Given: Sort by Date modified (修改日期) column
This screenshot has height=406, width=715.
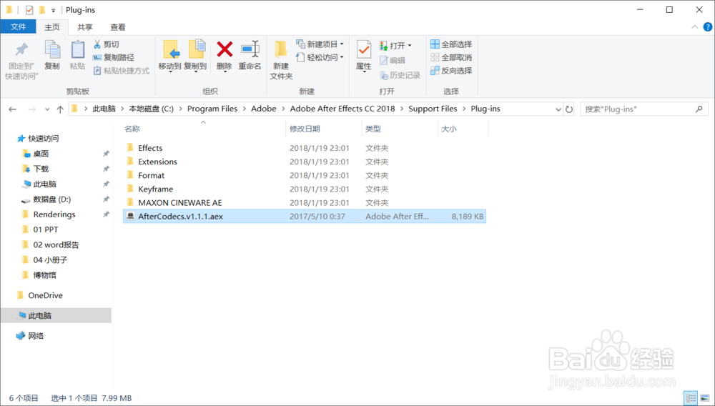Looking at the screenshot, I should [x=323, y=129].
